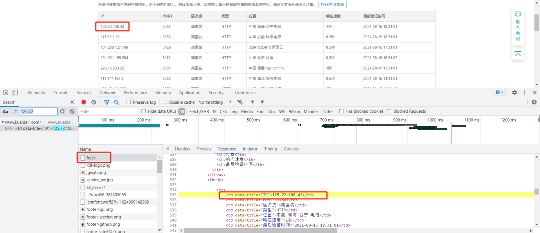The image size is (540, 233).
Task: Clear the network log
Action: (93, 102)
